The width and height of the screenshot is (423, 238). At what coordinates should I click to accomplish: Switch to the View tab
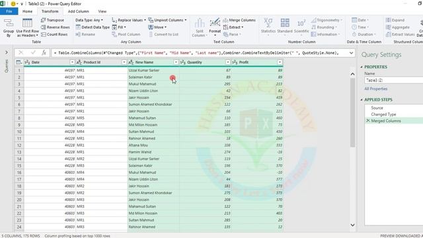[x=102, y=11]
